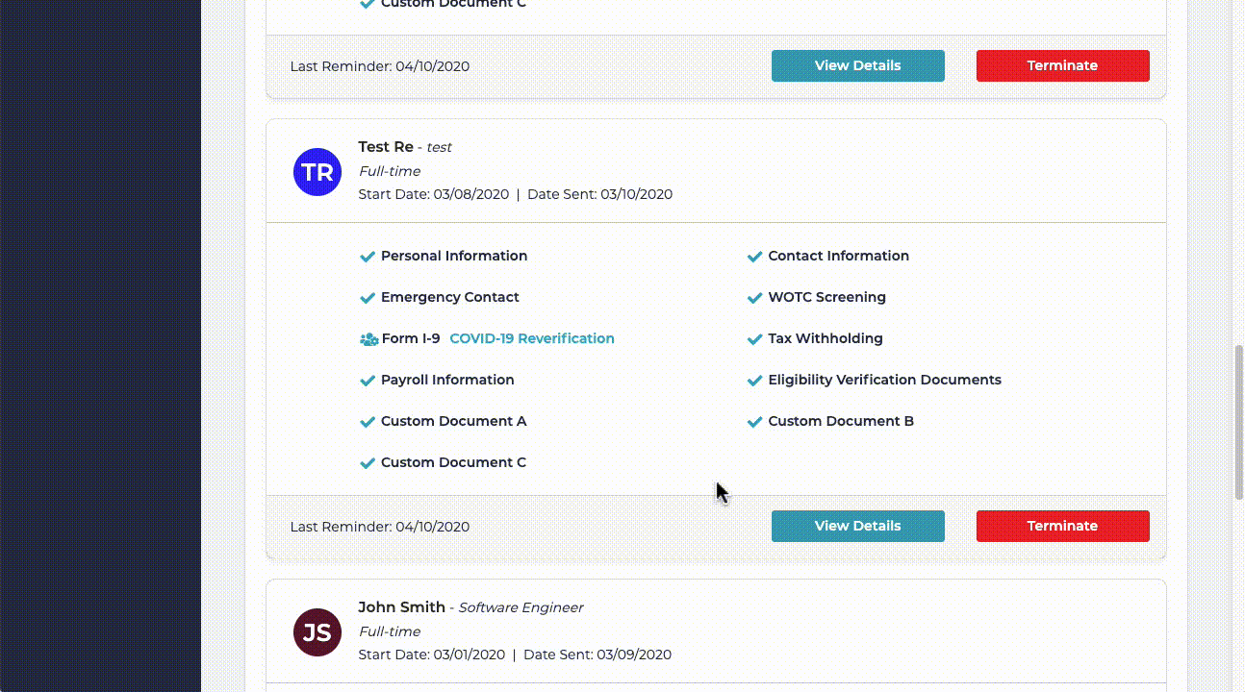The height and width of the screenshot is (692, 1245).
Task: Click View Details on the top employee card
Action: (857, 65)
